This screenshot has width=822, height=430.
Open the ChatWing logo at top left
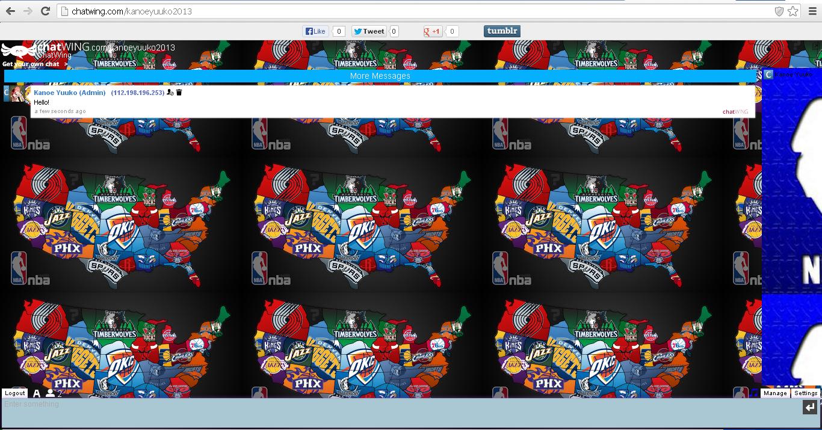pos(18,51)
